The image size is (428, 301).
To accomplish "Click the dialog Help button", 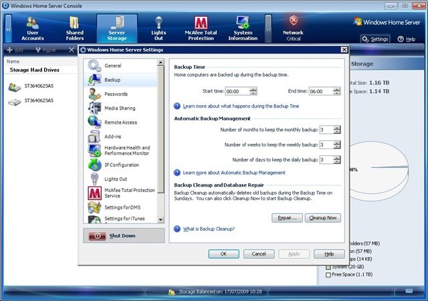I will (x=329, y=254).
